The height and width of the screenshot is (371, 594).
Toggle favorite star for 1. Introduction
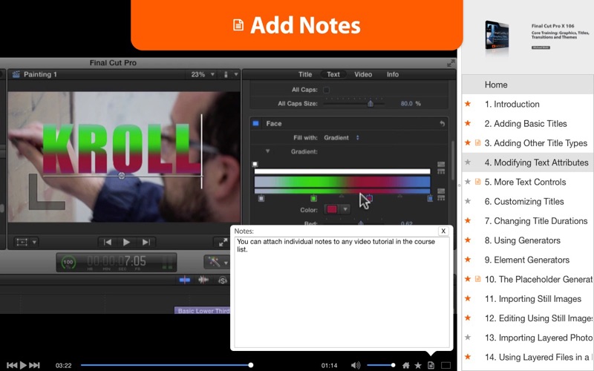coord(468,104)
